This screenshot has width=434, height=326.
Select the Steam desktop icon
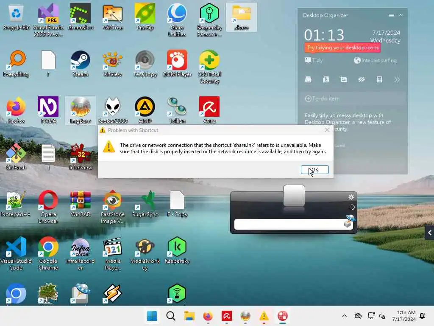81,64
